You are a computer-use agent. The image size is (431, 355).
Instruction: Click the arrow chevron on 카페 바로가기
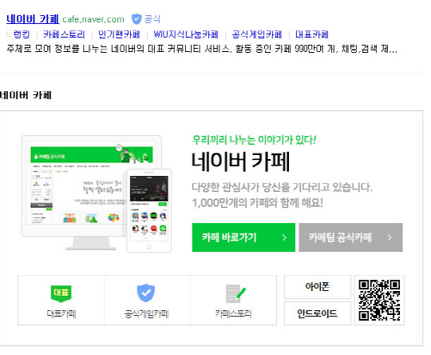click(284, 237)
